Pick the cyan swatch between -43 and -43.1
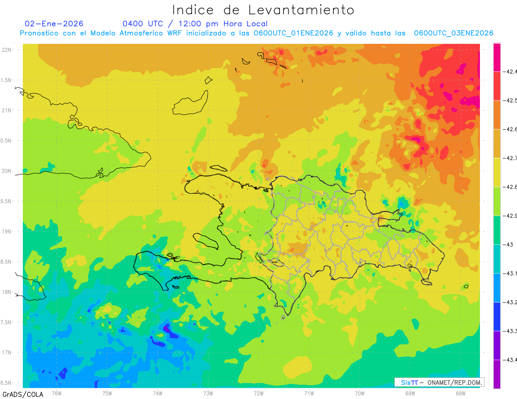The height and width of the screenshot is (399, 517). pos(497,259)
